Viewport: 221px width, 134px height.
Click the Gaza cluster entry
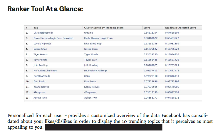[87, 76]
